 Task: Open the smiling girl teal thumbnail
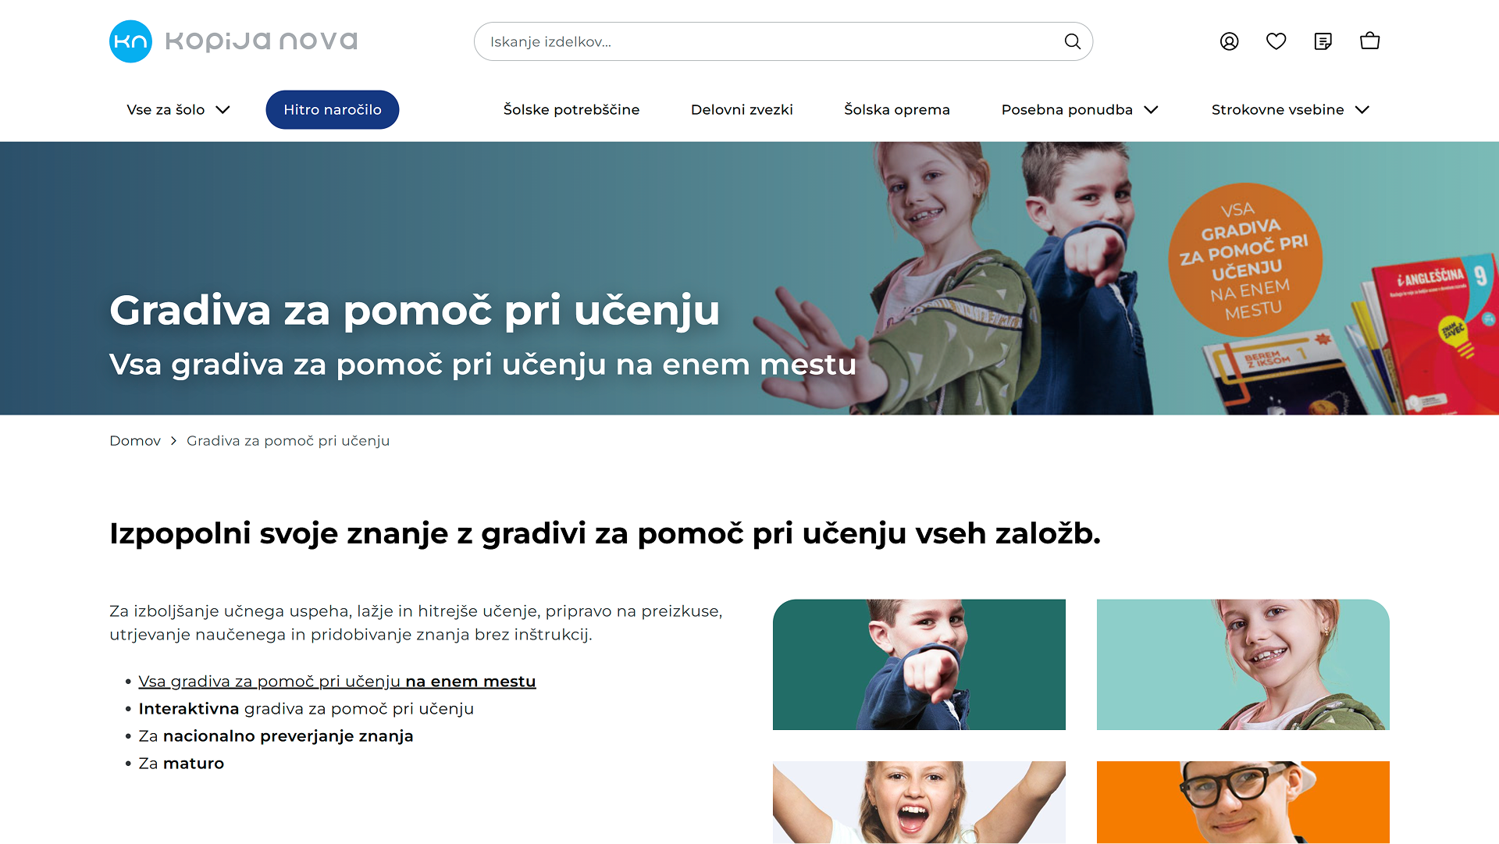1243,664
